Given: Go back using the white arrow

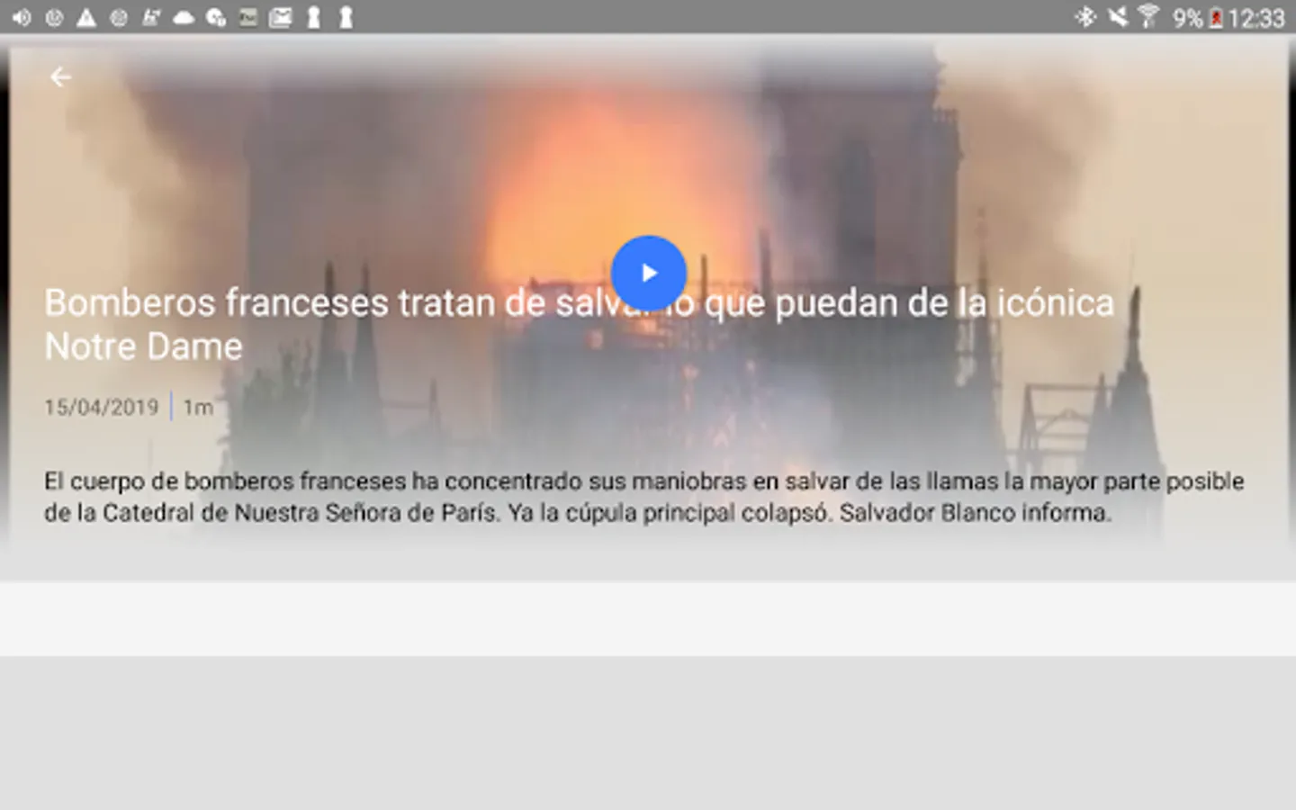Looking at the screenshot, I should [x=60, y=77].
